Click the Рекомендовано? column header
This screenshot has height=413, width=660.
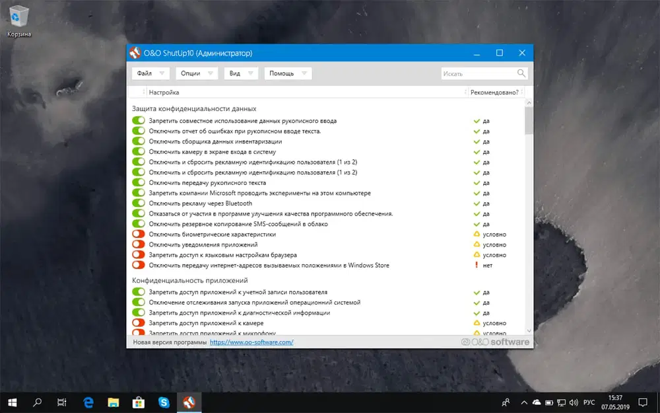pyautogui.click(x=494, y=92)
